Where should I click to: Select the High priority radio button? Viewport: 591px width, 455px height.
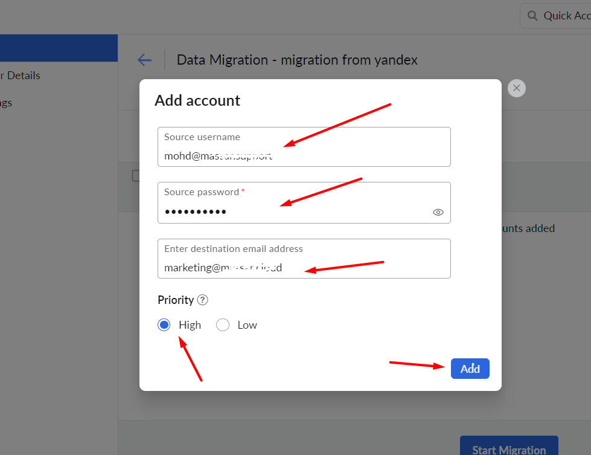(x=164, y=325)
